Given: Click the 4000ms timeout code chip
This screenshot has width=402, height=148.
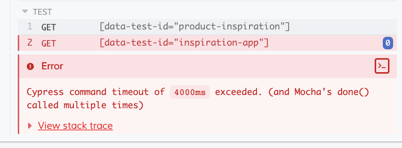Looking at the screenshot, I should (190, 92).
